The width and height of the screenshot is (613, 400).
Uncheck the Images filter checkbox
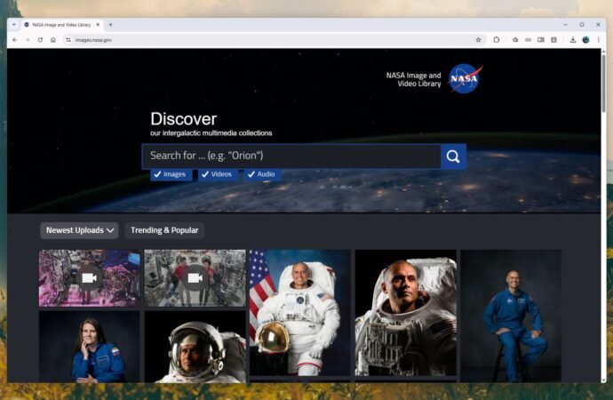171,174
